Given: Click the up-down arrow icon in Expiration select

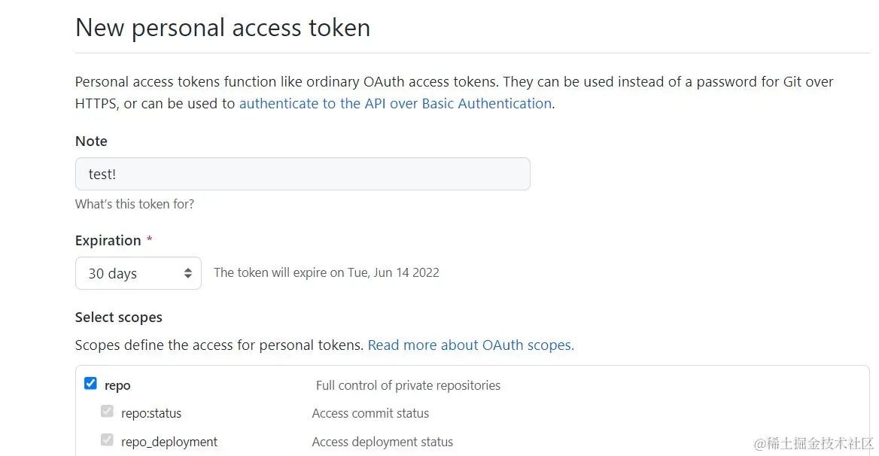Looking at the screenshot, I should pyautogui.click(x=188, y=274).
